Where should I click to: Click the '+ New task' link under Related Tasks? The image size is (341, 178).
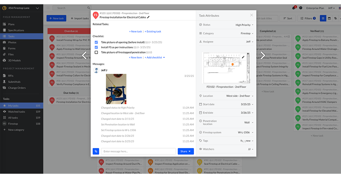(x=135, y=32)
